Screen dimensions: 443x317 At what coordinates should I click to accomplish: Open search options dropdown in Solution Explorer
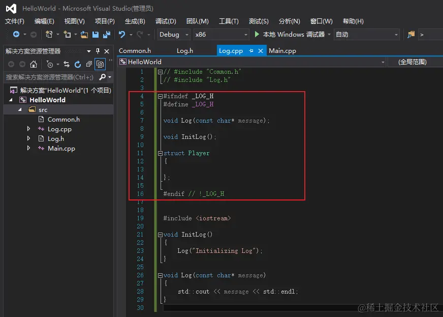tap(110, 77)
